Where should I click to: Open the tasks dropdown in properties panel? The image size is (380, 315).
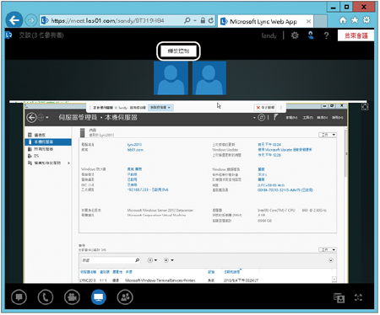coord(328,135)
